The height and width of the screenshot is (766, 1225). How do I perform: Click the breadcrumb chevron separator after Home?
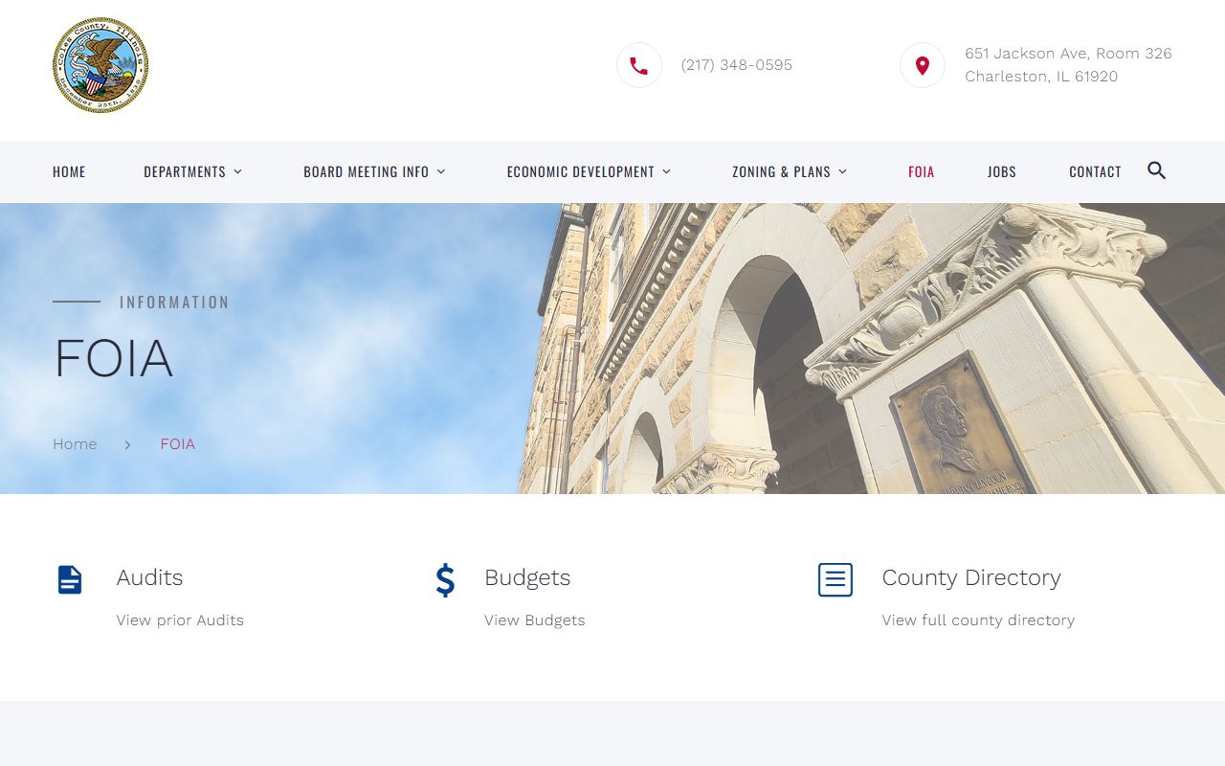(127, 444)
